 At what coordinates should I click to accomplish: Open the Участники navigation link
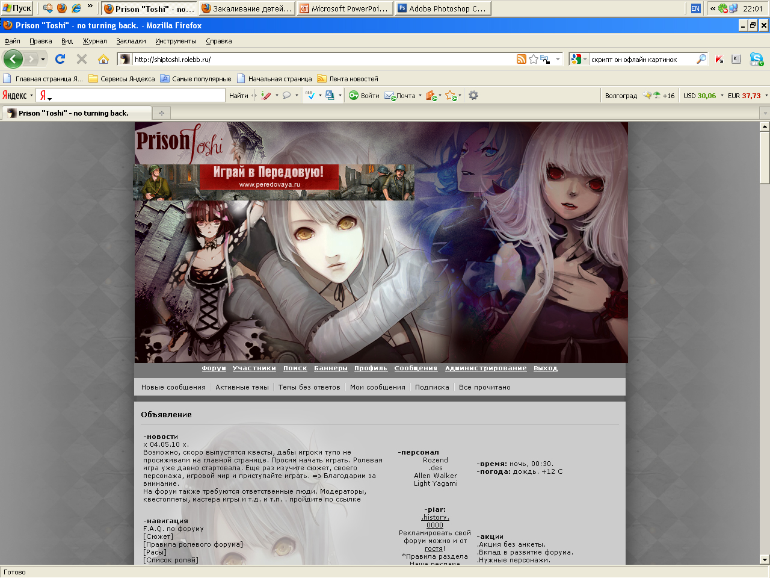pyautogui.click(x=254, y=368)
